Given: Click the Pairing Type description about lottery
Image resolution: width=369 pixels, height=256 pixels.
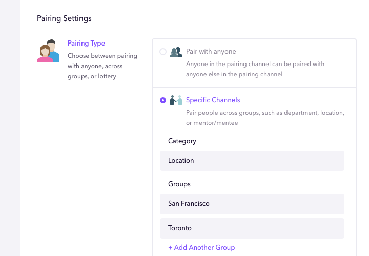Looking at the screenshot, I should click(102, 66).
